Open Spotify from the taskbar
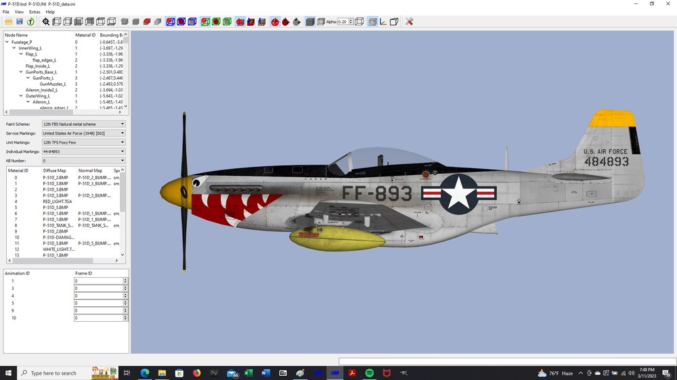 pos(369,373)
